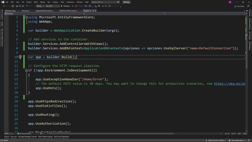Open the SQL Server Object Explorer side tab

tap(2, 37)
